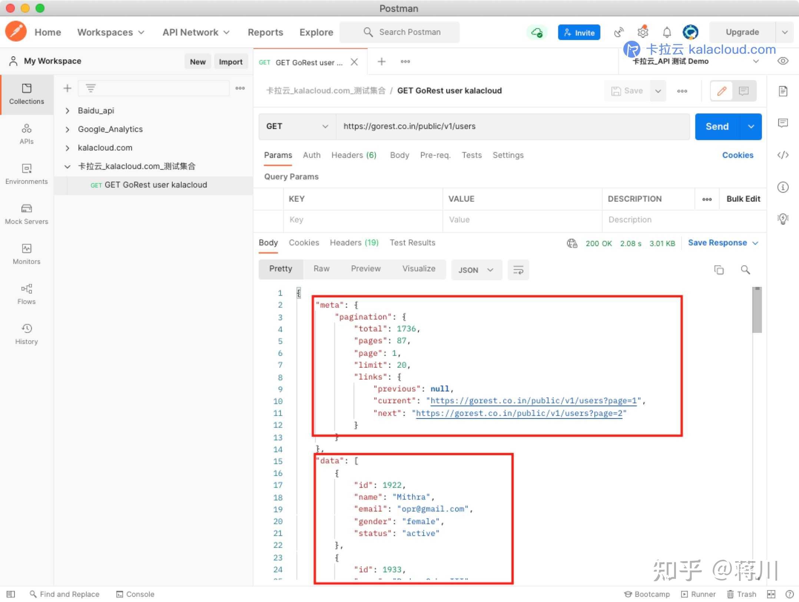The image size is (799, 602).
Task: Switch to the Raw response view
Action: (x=321, y=269)
